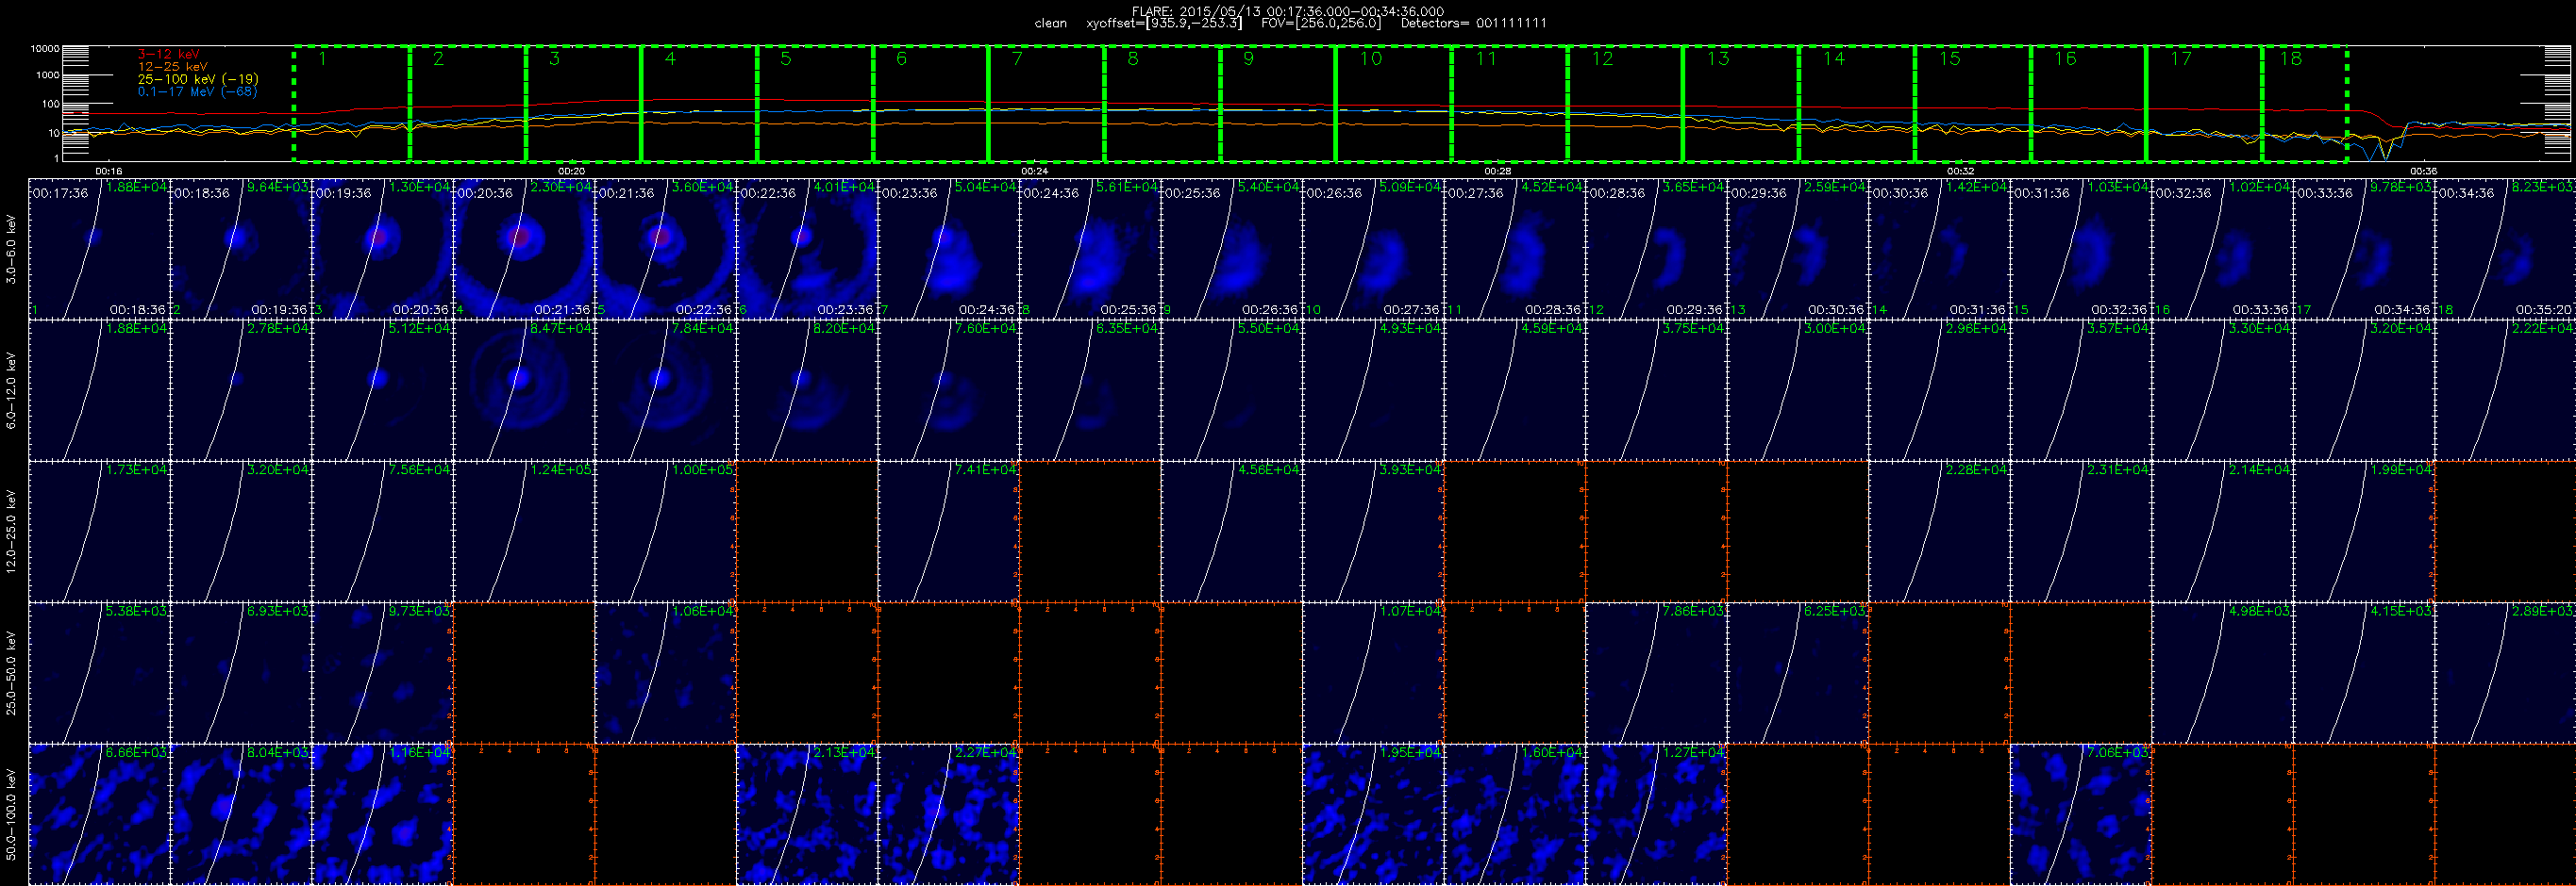The width and height of the screenshot is (2576, 886).
Task: Click the orange 12-25 keV legend entry
Action: coord(173,66)
